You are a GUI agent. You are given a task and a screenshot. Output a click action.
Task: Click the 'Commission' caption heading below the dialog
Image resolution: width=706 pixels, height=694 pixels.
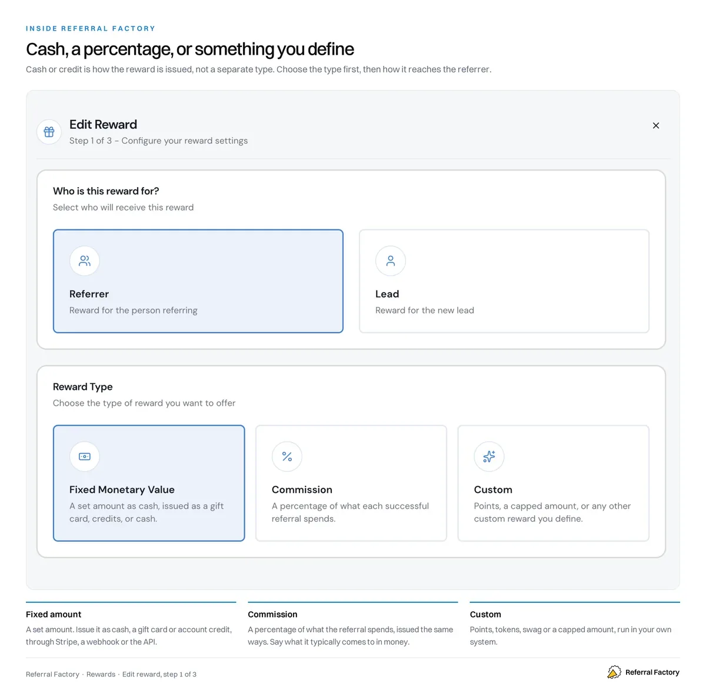[x=272, y=614]
